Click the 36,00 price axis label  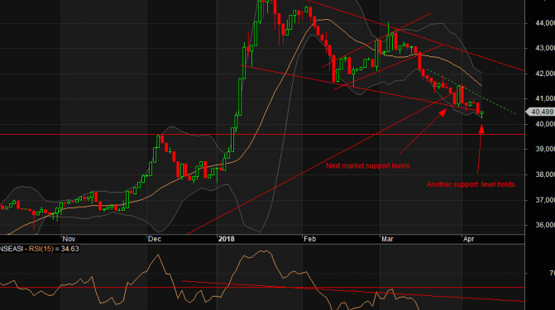tap(545, 225)
